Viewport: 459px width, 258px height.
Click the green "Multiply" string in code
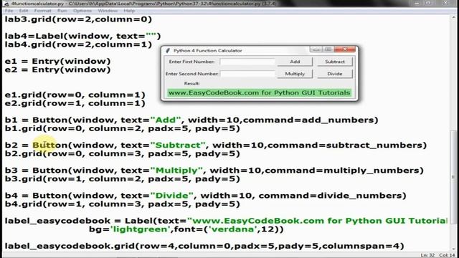click(176, 171)
